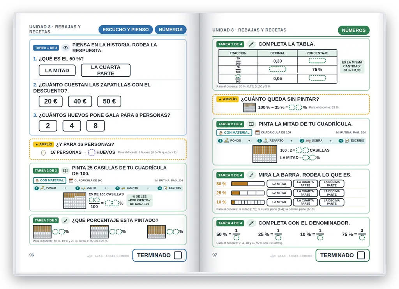Click the 20 € answer box
The image size is (399, 289).
click(x=51, y=102)
